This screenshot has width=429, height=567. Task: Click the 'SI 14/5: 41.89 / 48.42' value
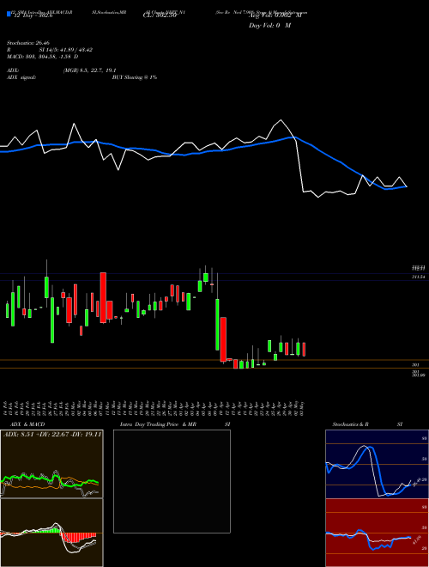(66, 50)
